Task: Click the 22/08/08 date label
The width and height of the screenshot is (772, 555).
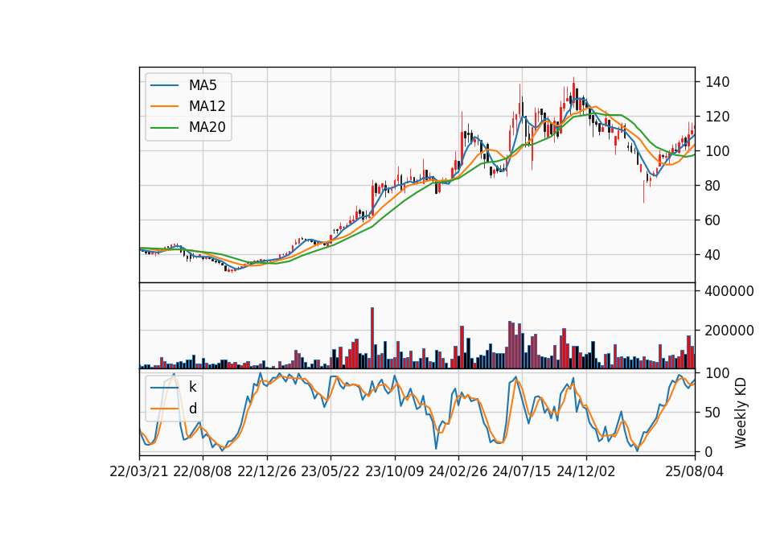Action: [203, 472]
